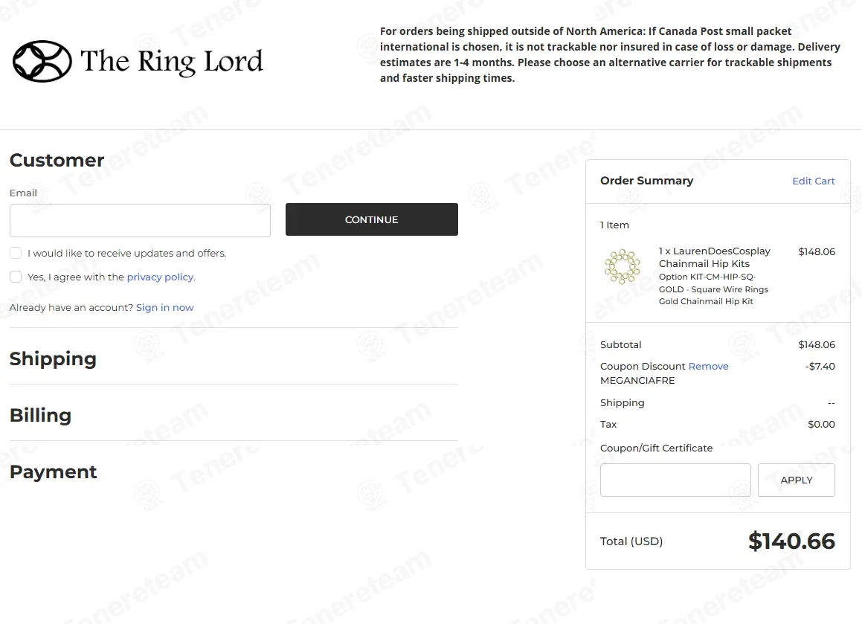Expand the Shipping section
The height and width of the screenshot is (624, 862).
[x=53, y=358]
